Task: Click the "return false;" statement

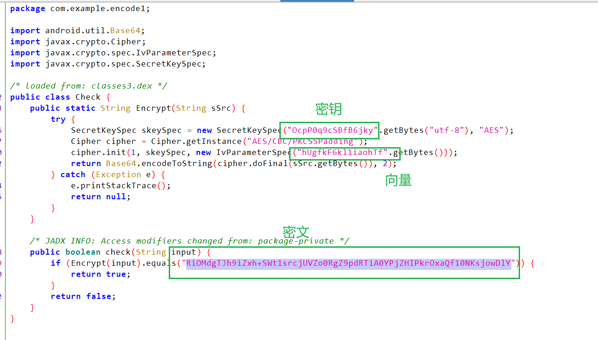Action: coord(83,296)
